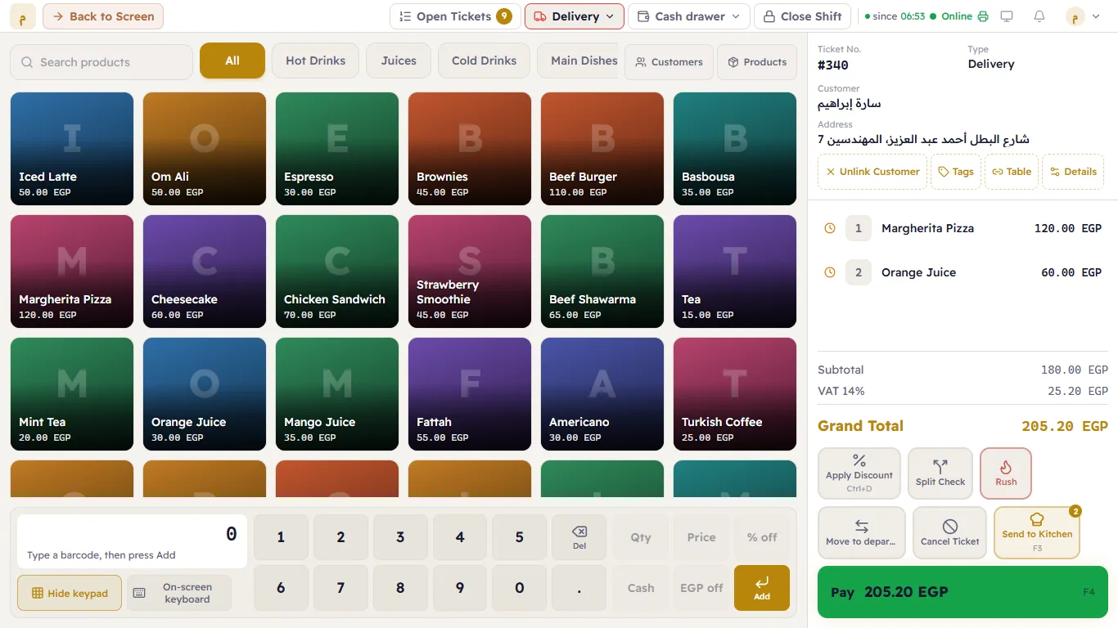Switch to Hot Drinks category

pyautogui.click(x=316, y=61)
